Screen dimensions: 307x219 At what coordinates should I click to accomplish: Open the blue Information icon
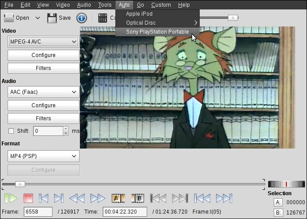coord(82,18)
